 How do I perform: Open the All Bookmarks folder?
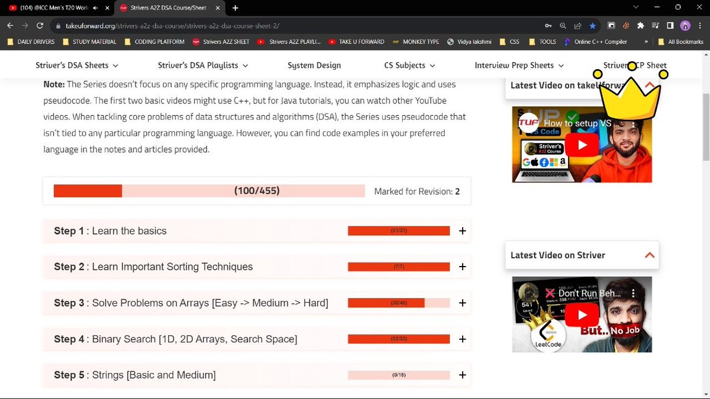[x=681, y=42]
